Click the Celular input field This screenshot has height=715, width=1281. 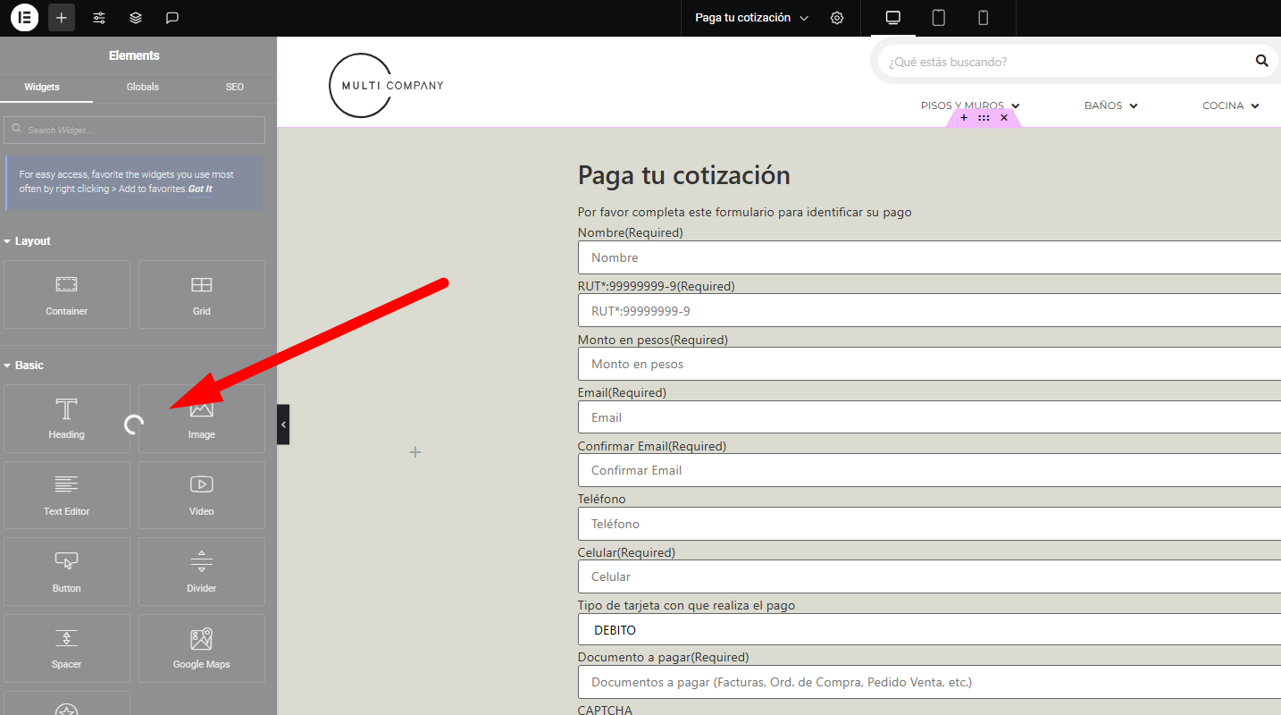(x=929, y=576)
